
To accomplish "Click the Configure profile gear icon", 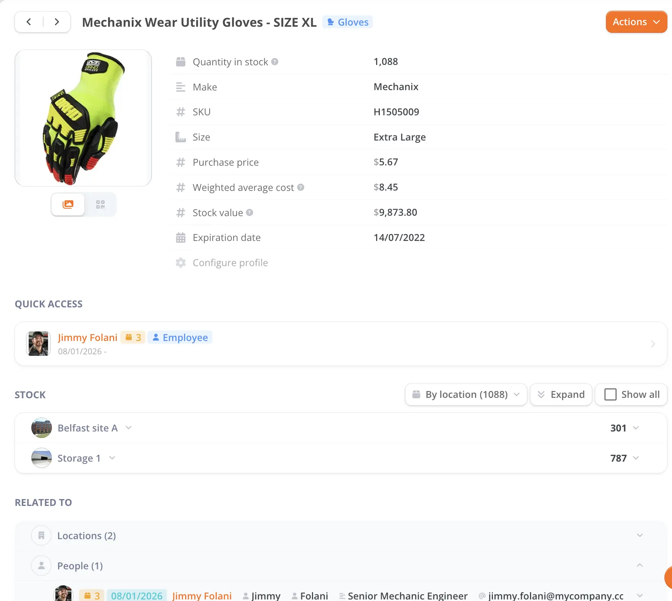I will 181,263.
